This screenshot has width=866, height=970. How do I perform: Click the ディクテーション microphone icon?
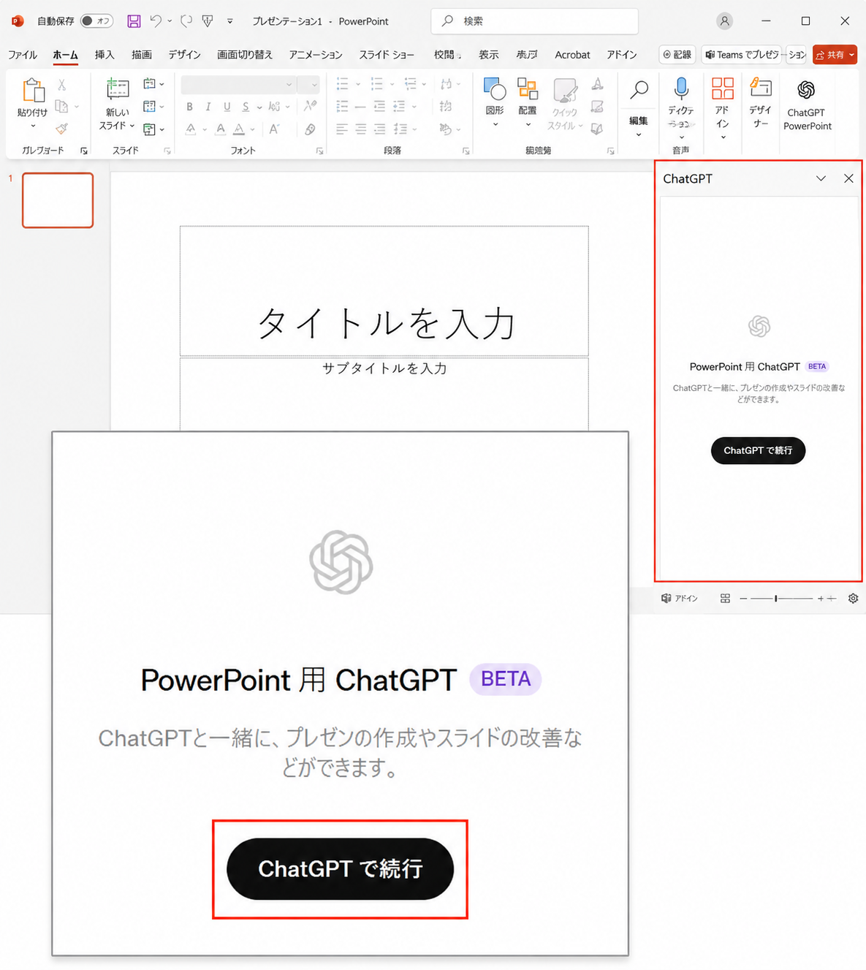point(681,88)
